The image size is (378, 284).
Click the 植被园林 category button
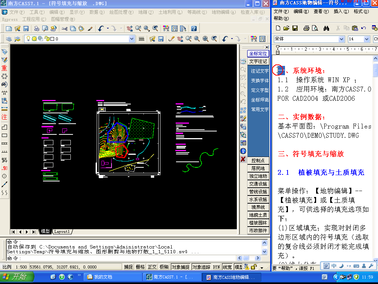(258, 223)
